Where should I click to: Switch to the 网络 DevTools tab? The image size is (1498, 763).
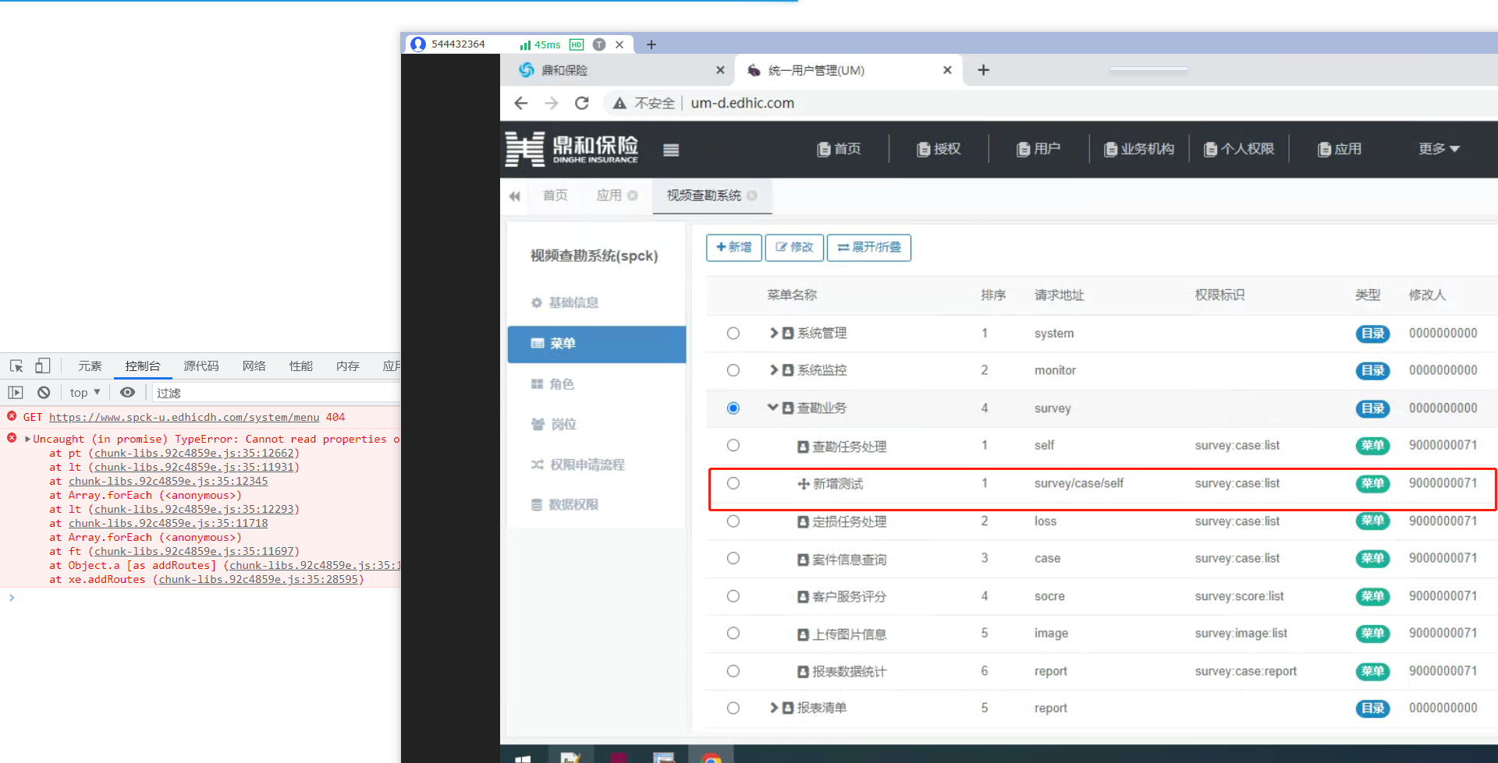point(254,366)
